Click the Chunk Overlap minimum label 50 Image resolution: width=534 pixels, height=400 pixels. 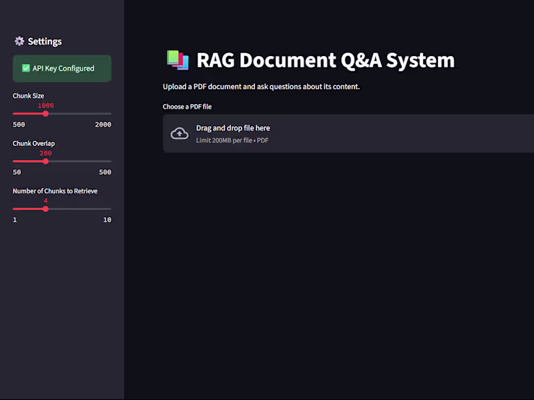pos(17,172)
